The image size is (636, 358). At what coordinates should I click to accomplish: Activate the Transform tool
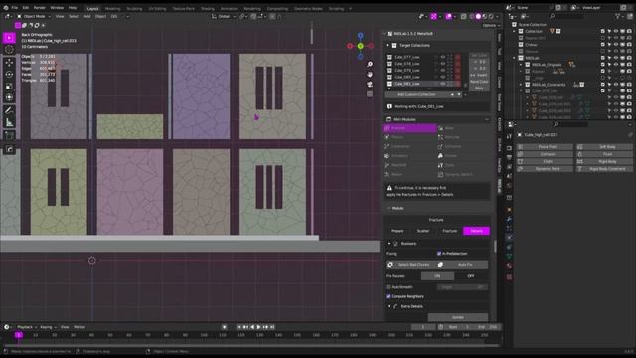click(9, 97)
